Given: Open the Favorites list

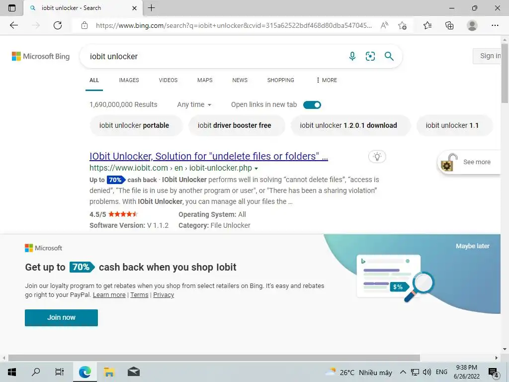Looking at the screenshot, I should tap(427, 25).
